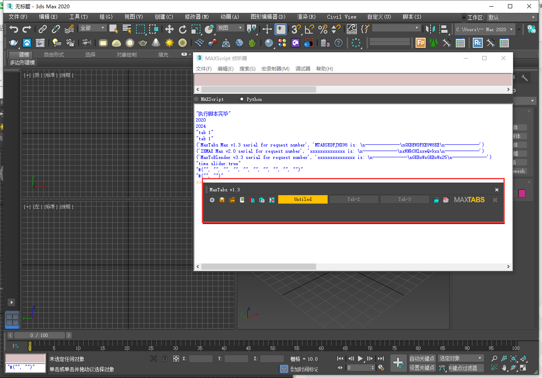Open the 视图 reference coordinate dropdown
Viewport: 542px width, 378px height.
pos(230,28)
